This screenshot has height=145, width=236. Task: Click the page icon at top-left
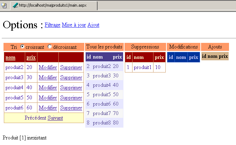5,5
